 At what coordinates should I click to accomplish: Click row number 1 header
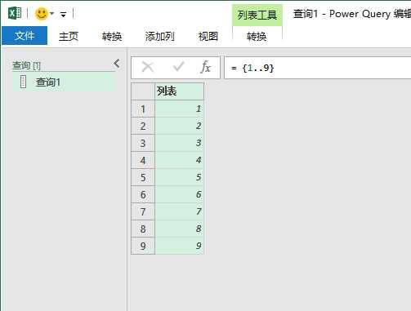coord(143,109)
